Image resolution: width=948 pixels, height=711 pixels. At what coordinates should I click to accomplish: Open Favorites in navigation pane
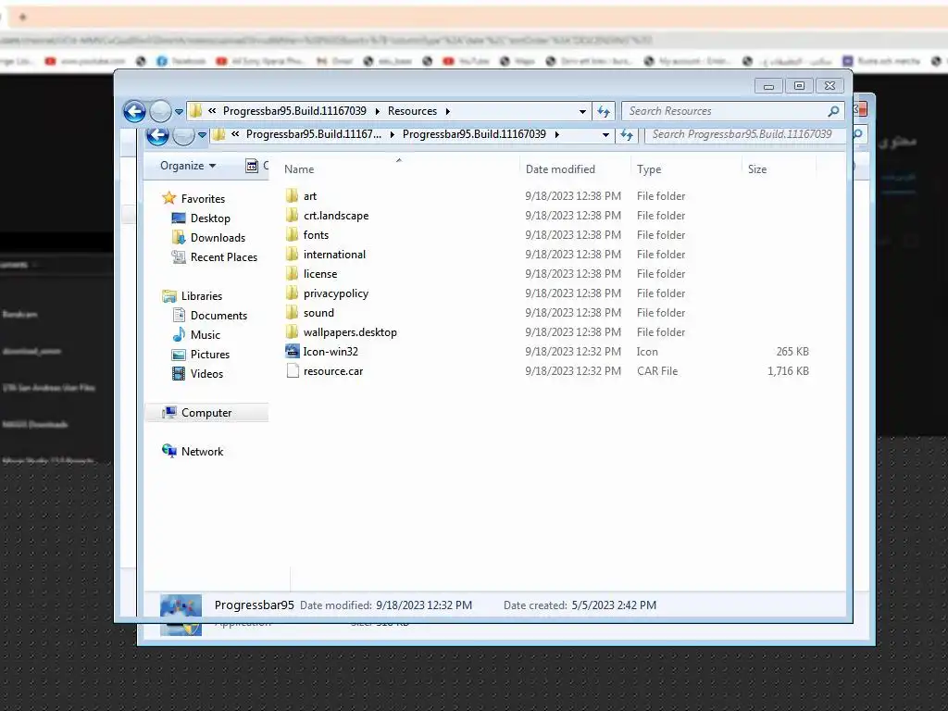point(203,199)
